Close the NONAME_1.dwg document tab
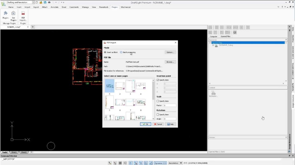Viewport: 295px width, 165px height. 28,27
